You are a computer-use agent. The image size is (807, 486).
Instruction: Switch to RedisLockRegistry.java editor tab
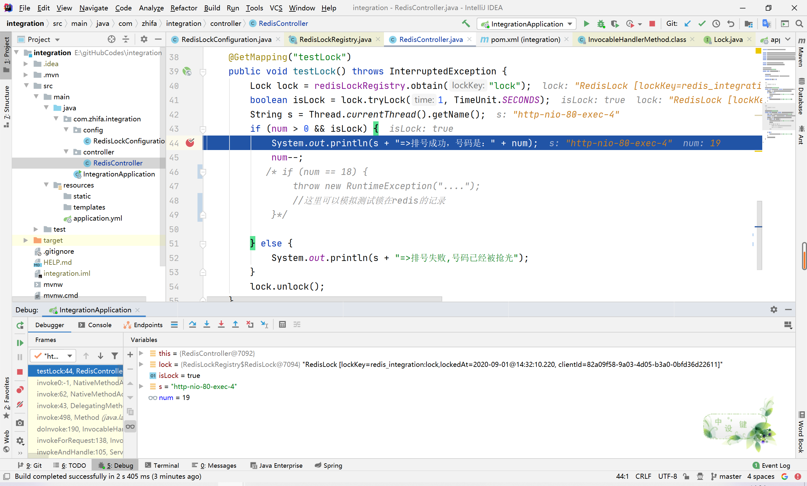coord(335,39)
